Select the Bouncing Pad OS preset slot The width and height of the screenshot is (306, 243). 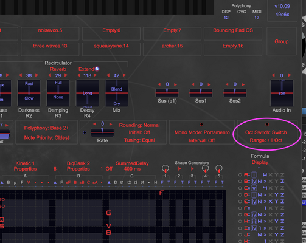click(x=233, y=33)
